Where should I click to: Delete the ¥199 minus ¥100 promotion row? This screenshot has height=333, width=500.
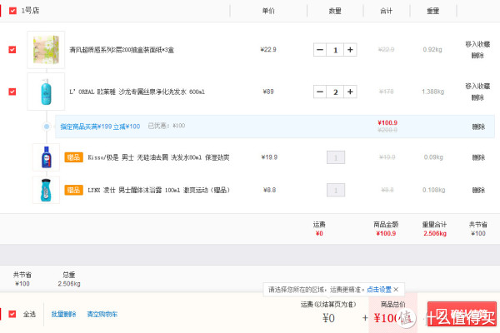[478, 127]
